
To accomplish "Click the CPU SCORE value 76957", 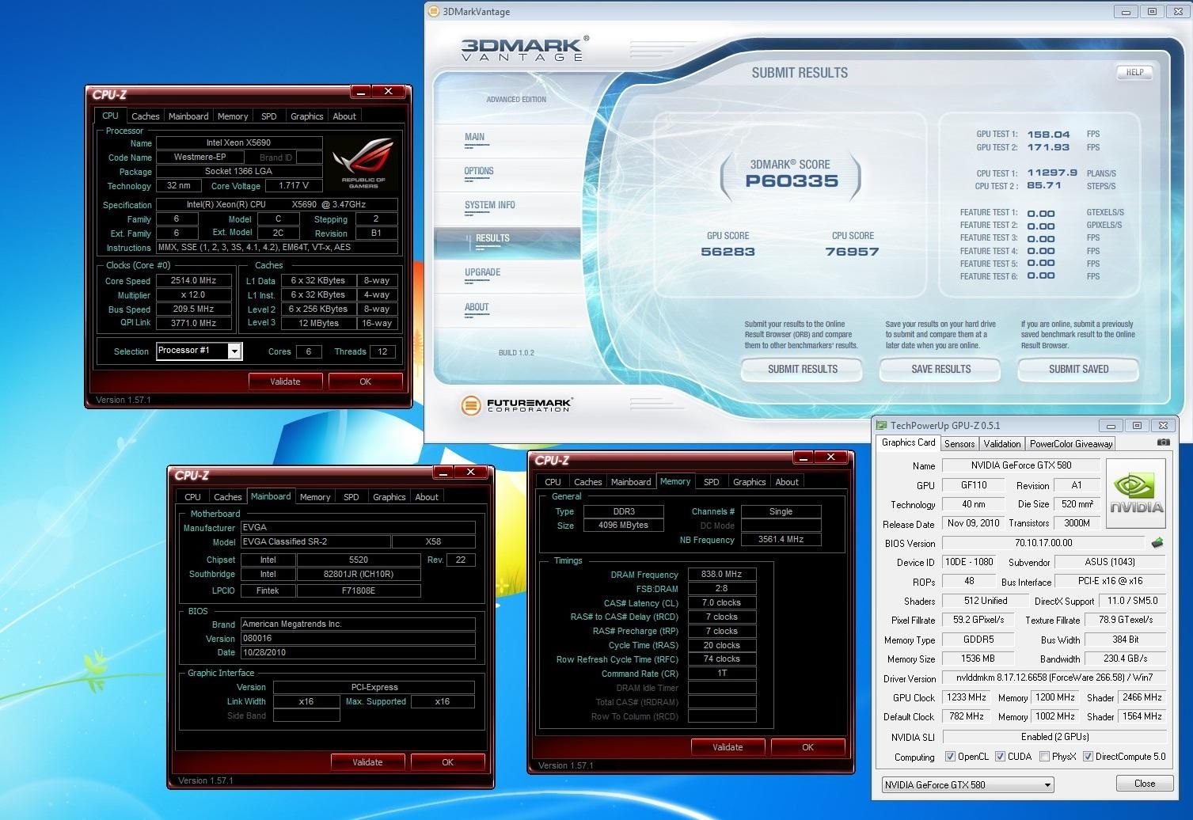I will click(852, 252).
